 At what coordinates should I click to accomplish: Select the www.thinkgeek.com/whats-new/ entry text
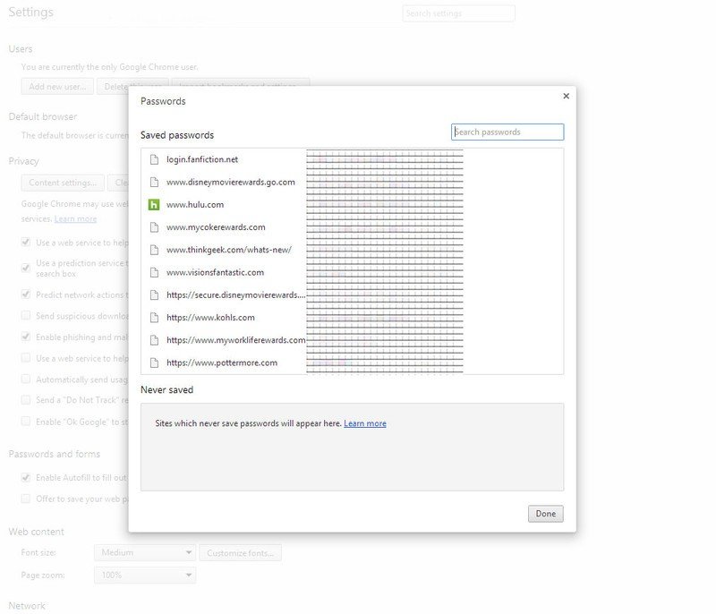click(229, 250)
